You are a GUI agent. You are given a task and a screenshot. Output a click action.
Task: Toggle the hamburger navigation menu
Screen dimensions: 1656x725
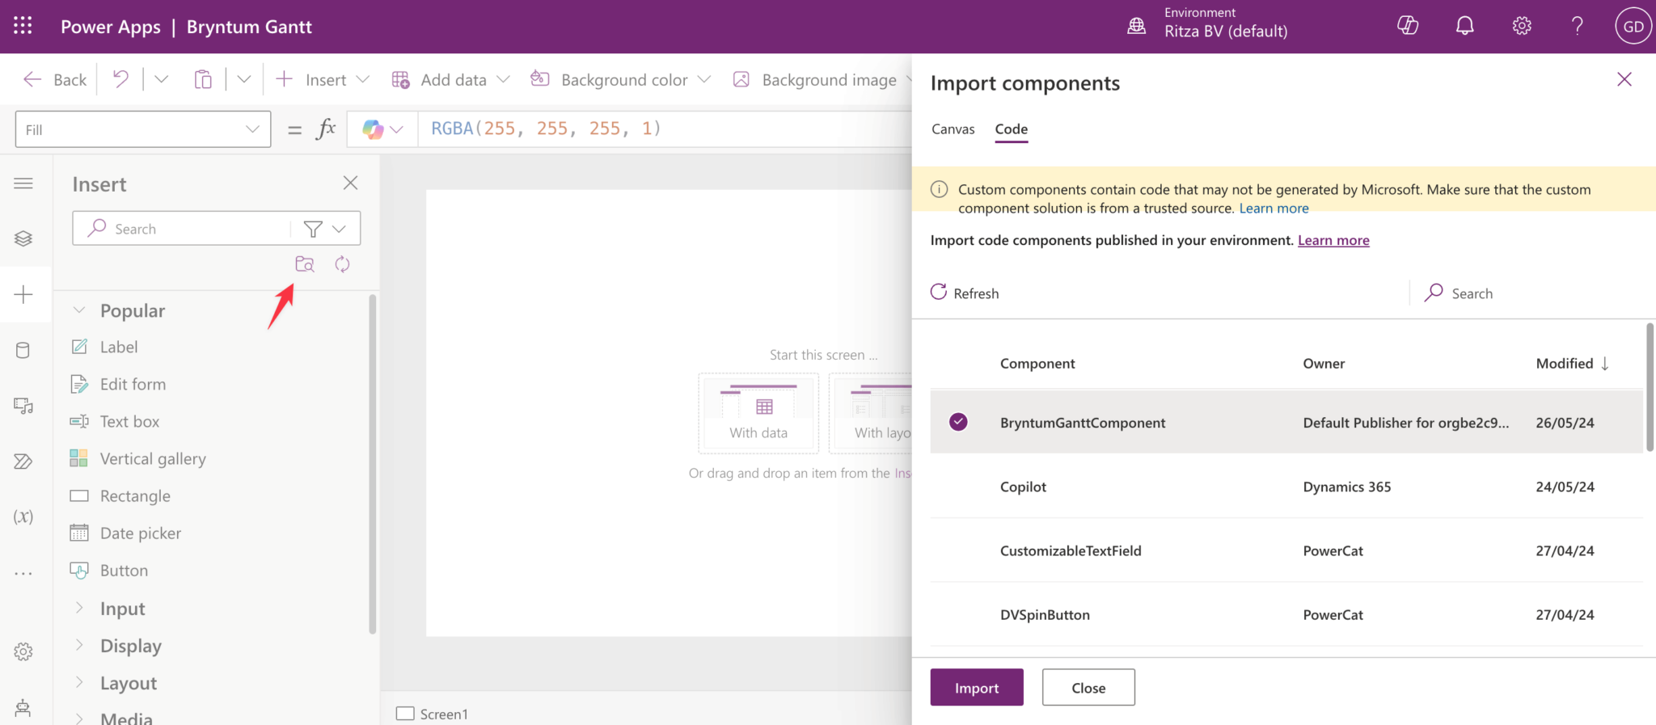[23, 183]
